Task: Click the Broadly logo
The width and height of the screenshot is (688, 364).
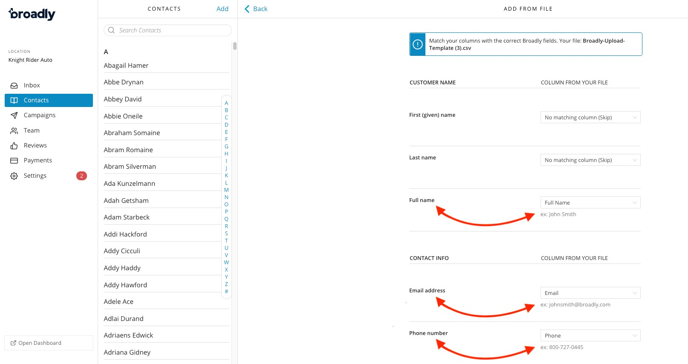Action: tap(32, 14)
